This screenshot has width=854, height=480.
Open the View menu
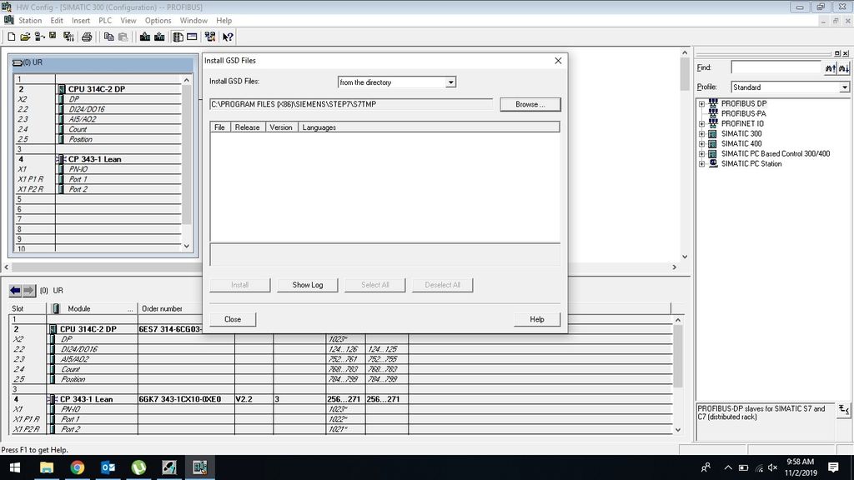click(x=128, y=21)
